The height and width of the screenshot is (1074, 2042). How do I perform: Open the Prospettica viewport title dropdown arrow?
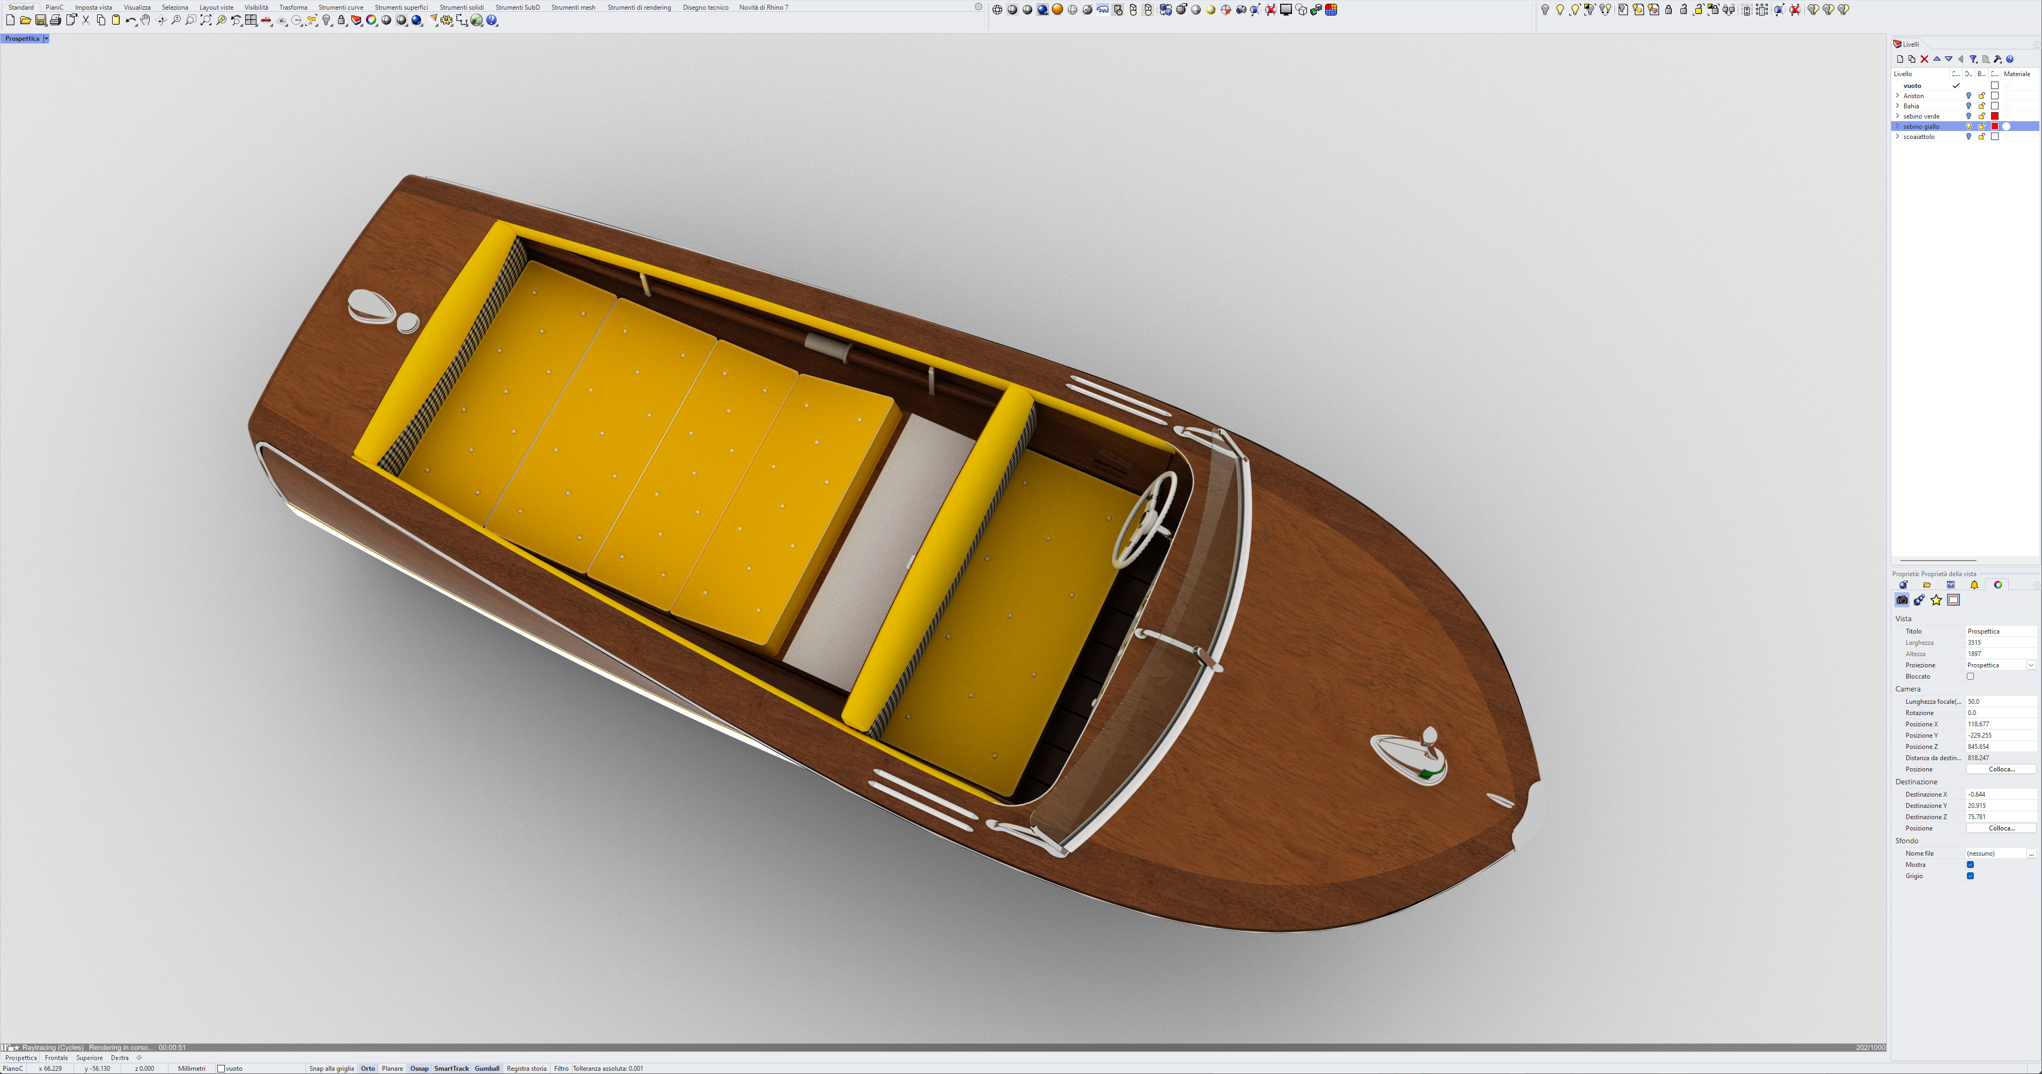(46, 39)
